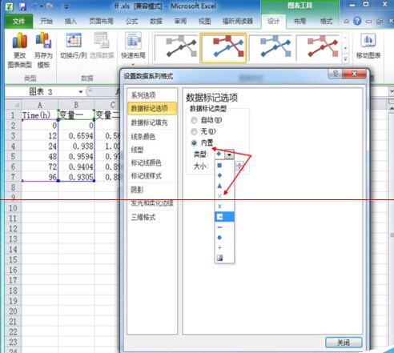Viewport: 394px width, 353px height.
Task: Choose the red-blue chart style thumbnail
Action: coord(223,48)
